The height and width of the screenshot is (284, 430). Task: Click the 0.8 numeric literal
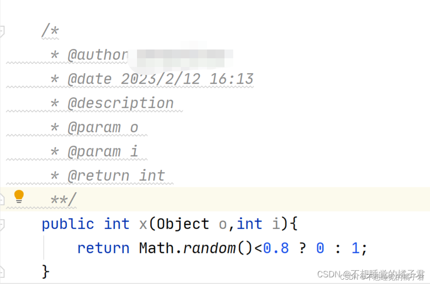tap(276, 248)
